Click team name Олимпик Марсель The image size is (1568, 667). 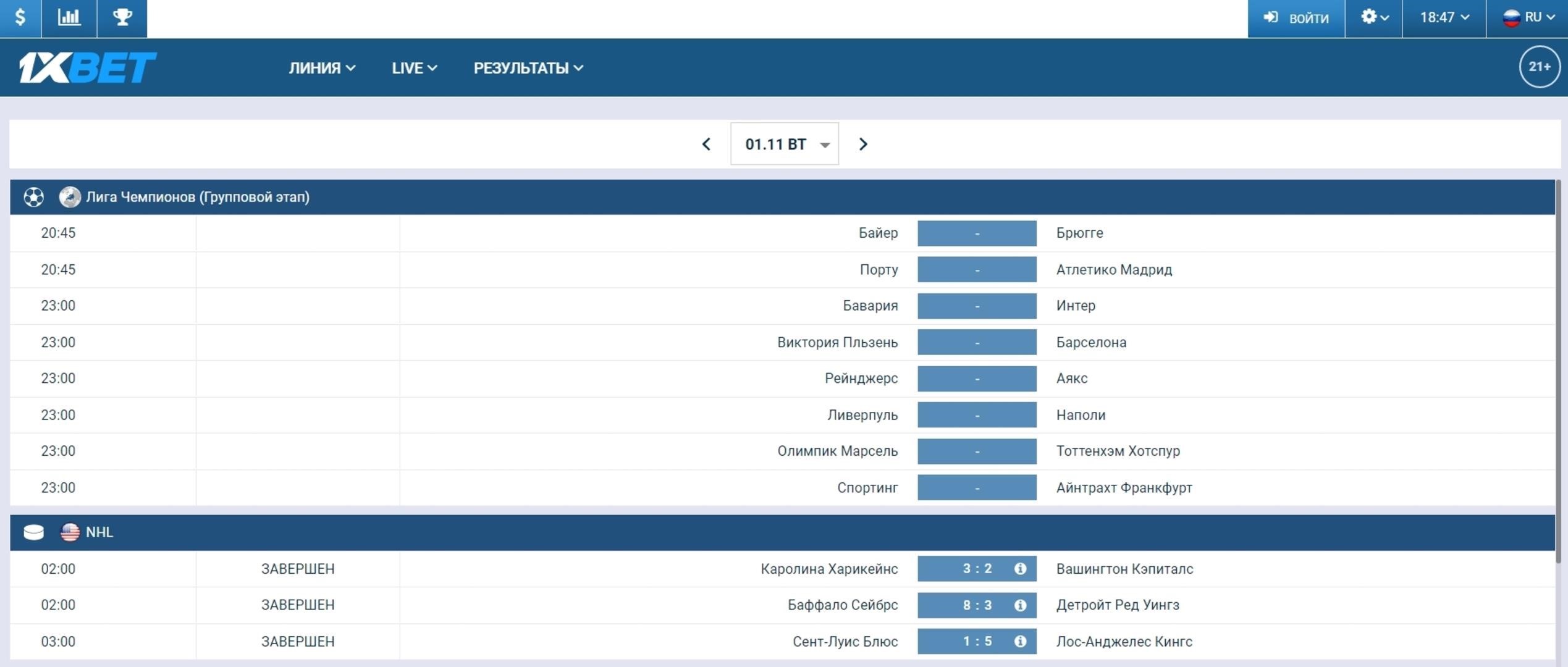(x=837, y=451)
